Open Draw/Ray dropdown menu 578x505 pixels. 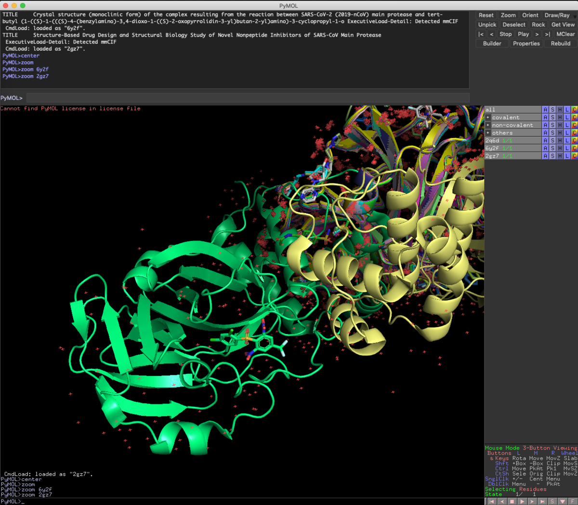559,15
